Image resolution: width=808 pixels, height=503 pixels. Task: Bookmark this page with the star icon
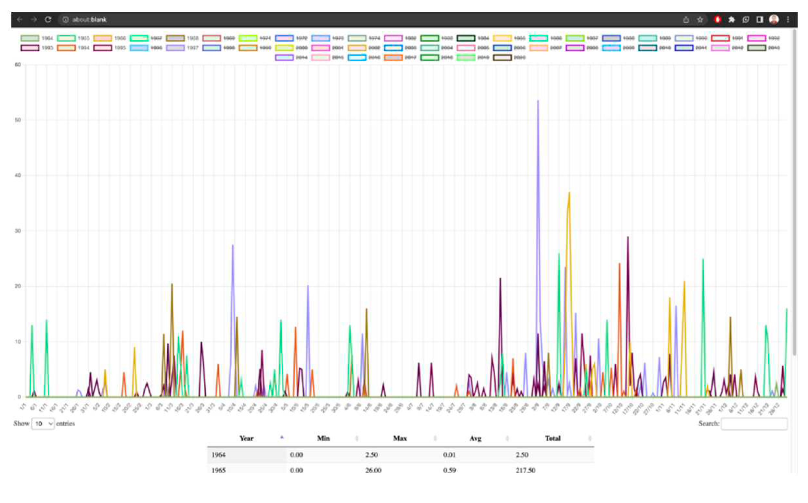[x=700, y=19]
